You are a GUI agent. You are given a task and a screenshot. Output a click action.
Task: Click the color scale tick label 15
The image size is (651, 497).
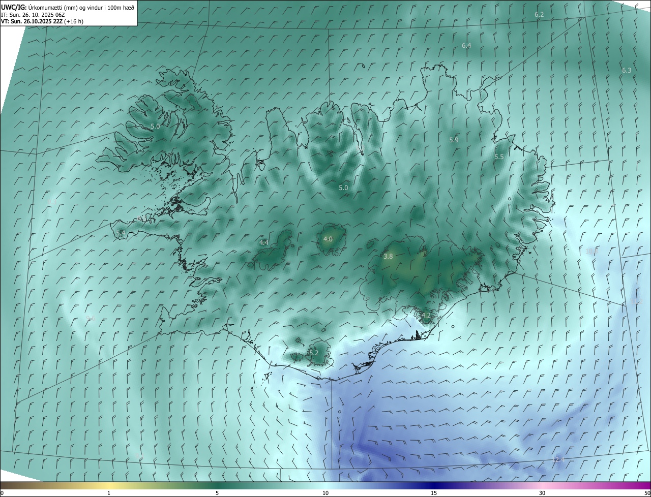tap(434, 493)
